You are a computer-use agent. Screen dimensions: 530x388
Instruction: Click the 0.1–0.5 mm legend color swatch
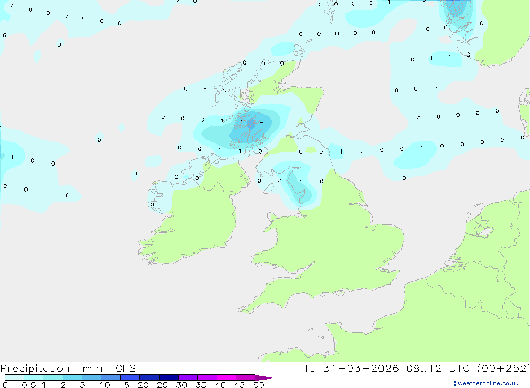click(x=14, y=377)
